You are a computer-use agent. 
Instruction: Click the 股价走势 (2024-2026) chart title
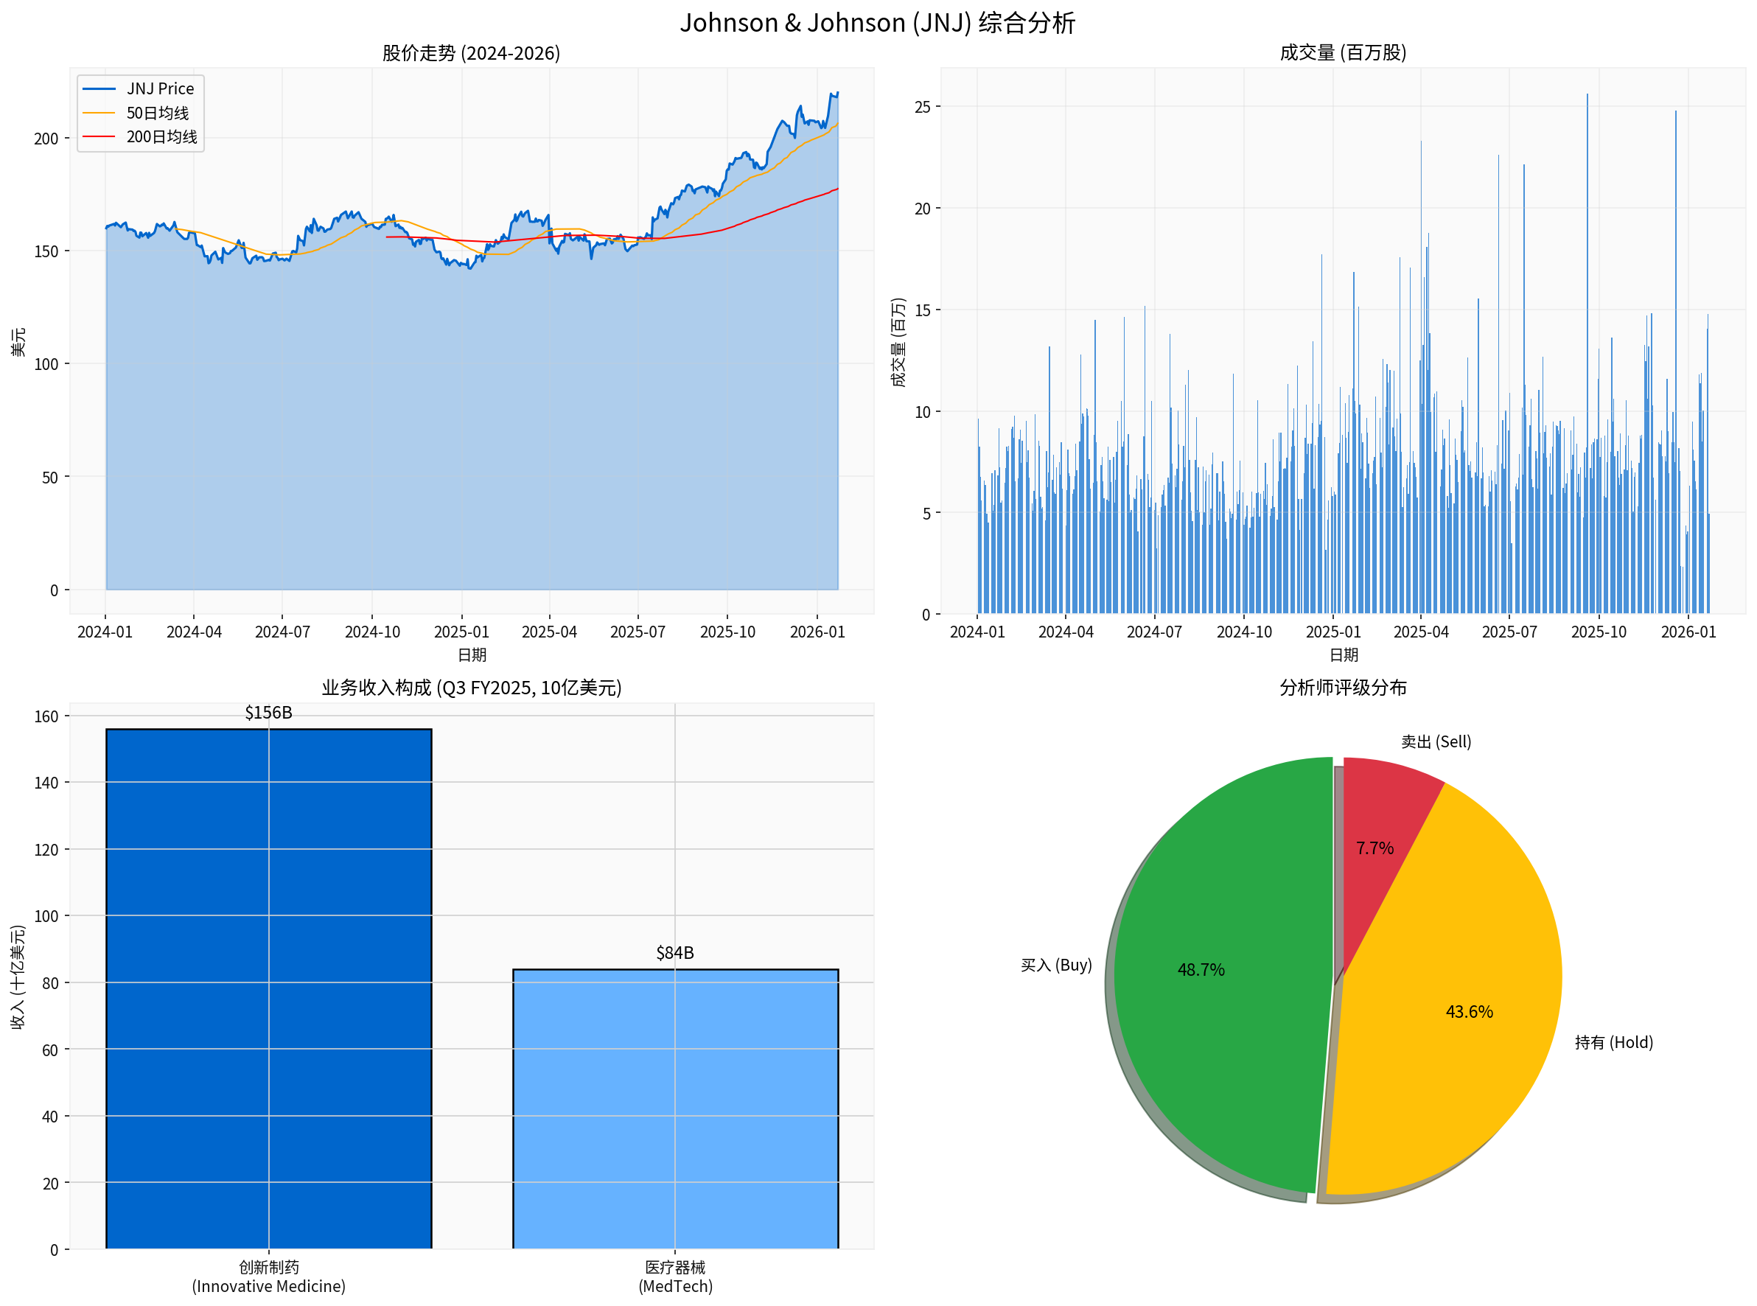471,53
